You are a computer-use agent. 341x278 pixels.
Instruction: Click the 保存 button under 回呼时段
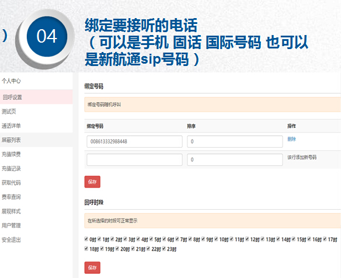pos(92,267)
